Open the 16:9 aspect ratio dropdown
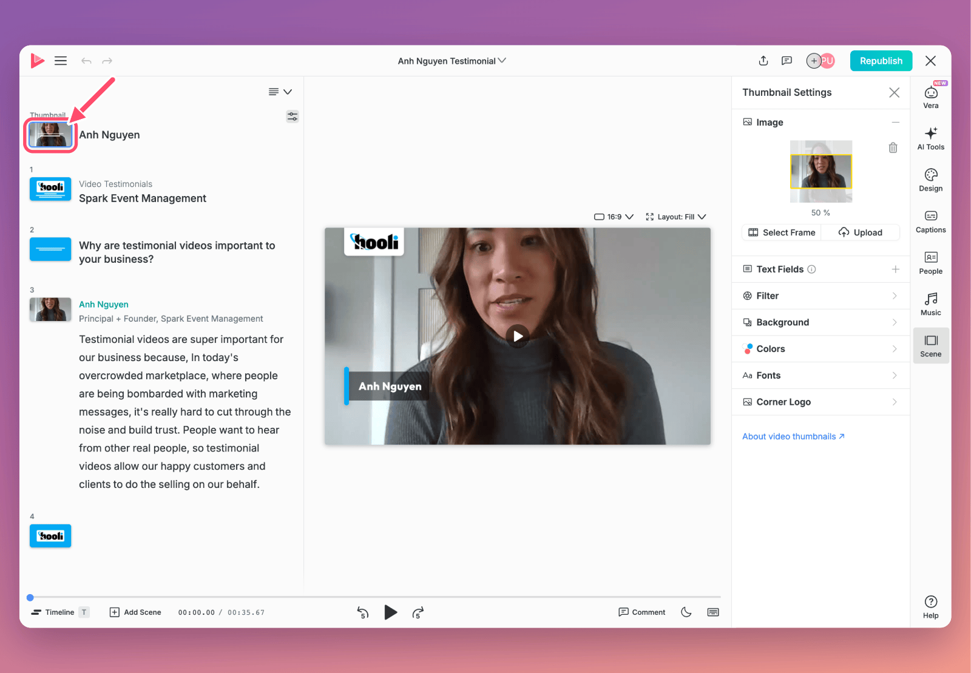Image resolution: width=971 pixels, height=673 pixels. (614, 217)
